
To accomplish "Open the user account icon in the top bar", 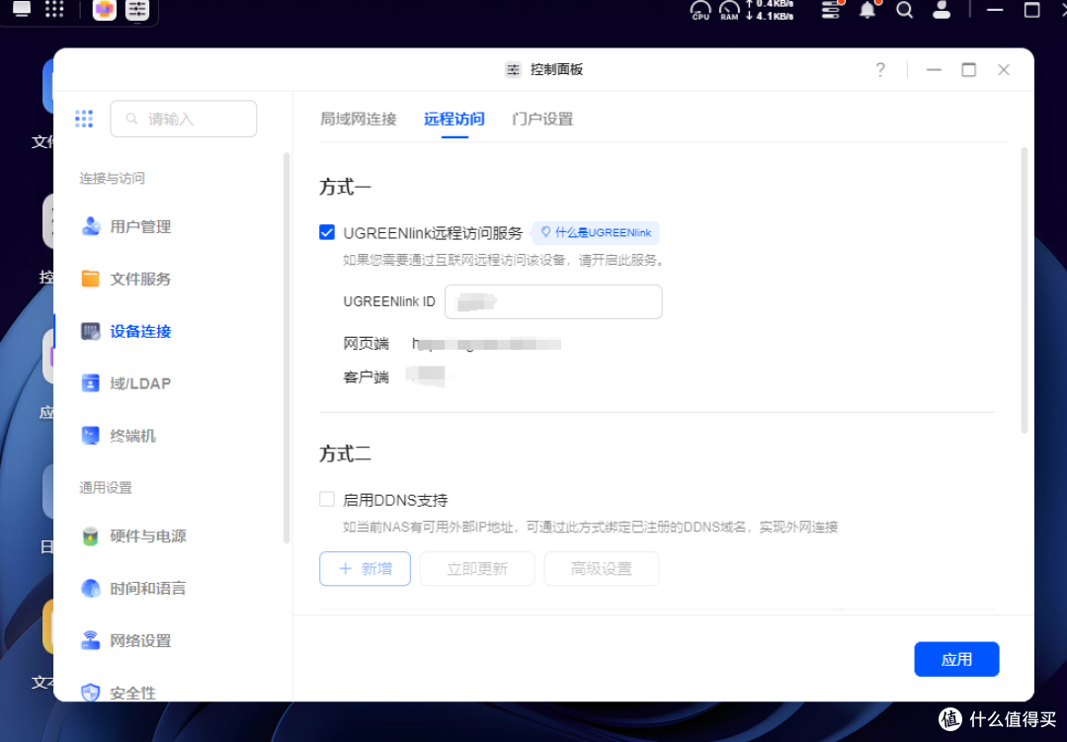I will [x=942, y=10].
